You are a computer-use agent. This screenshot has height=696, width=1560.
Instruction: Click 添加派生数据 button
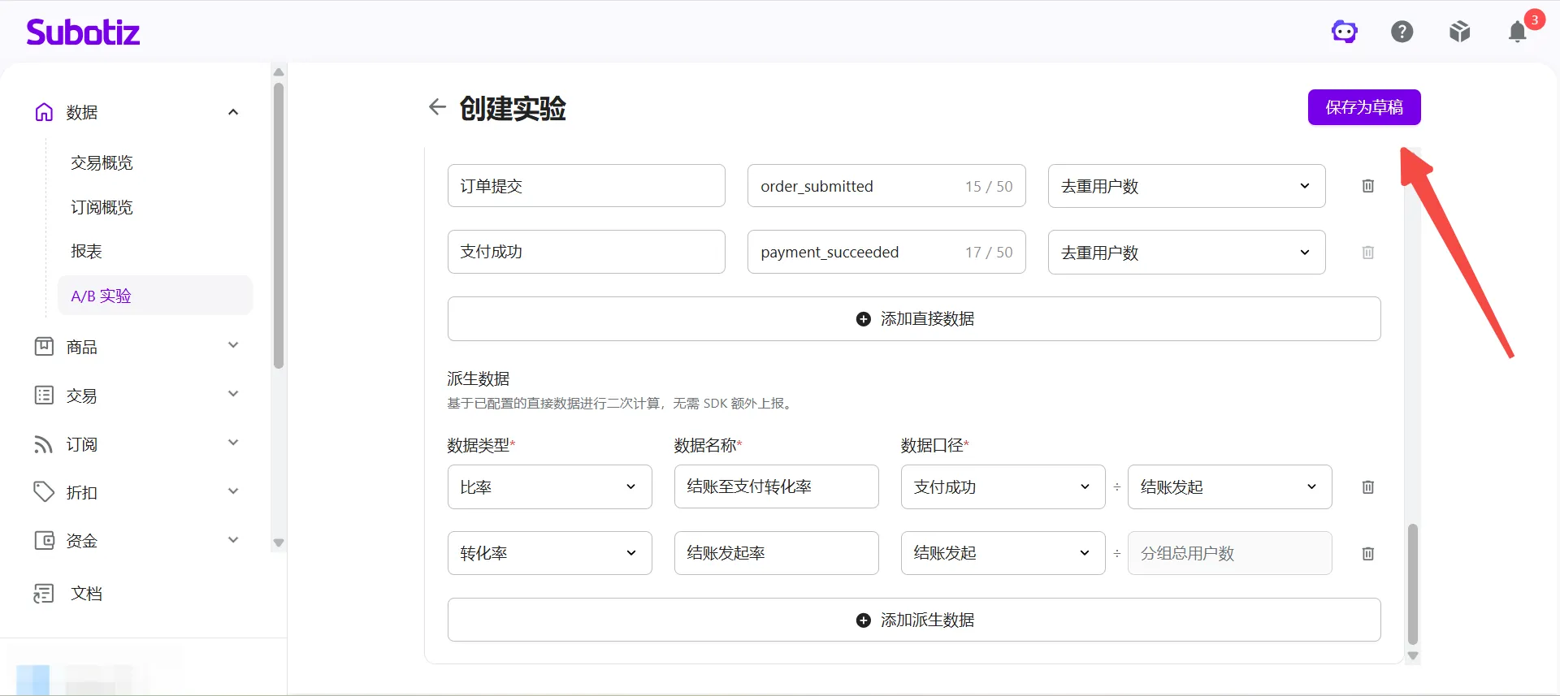(x=914, y=620)
